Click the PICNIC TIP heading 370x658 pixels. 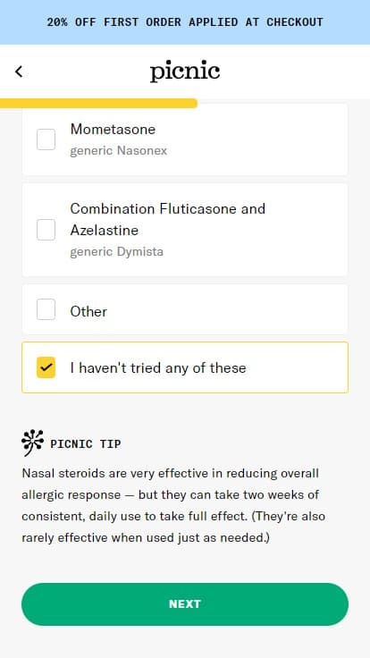(86, 444)
